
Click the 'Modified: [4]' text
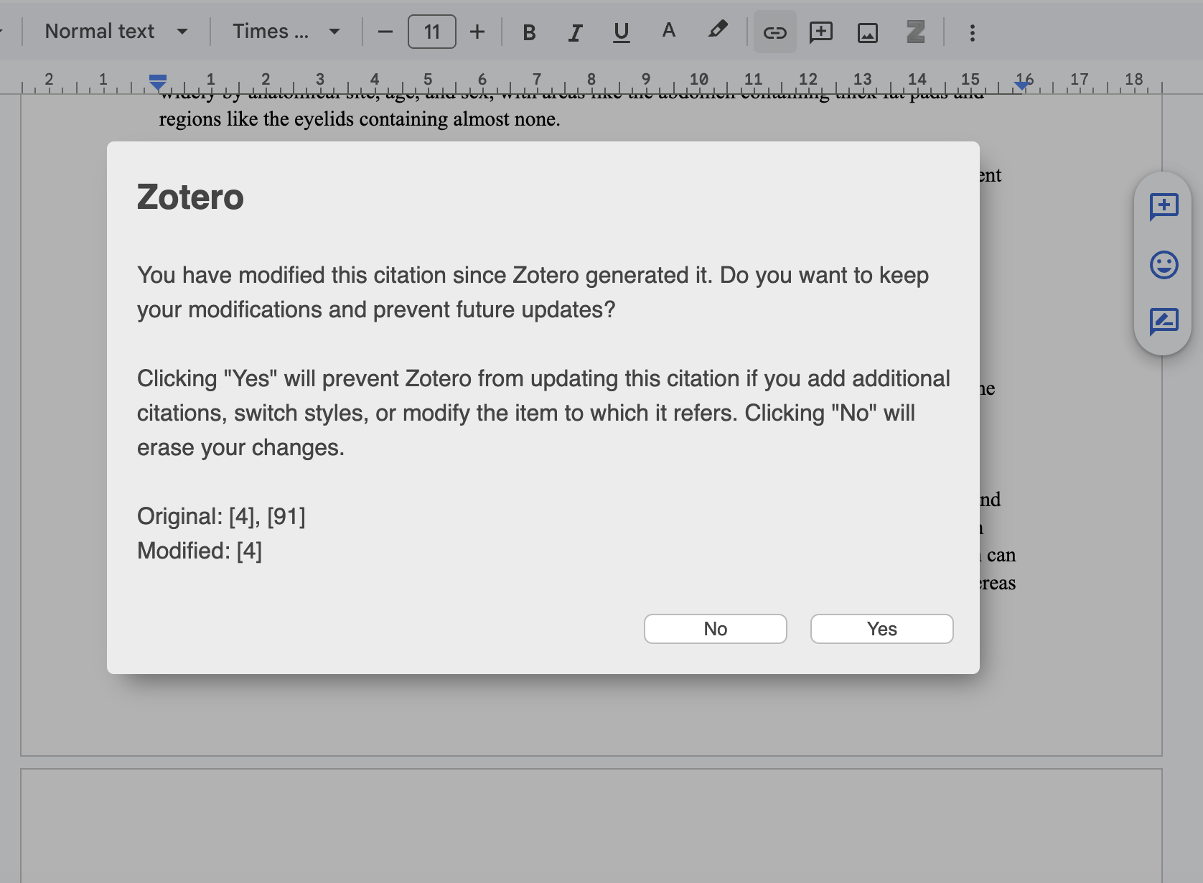point(200,551)
